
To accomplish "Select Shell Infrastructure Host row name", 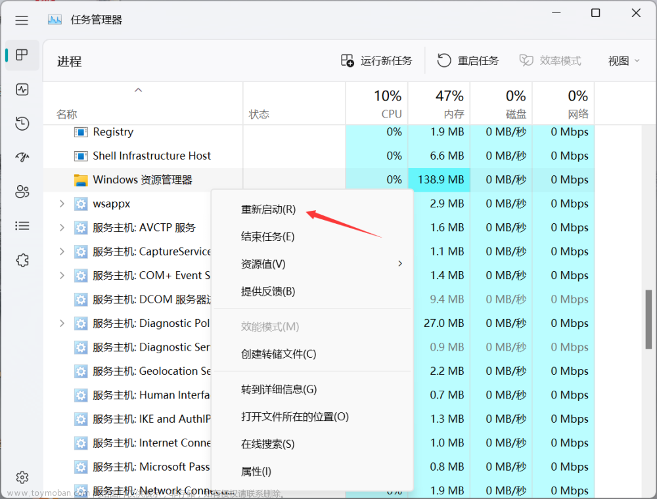I will (152, 156).
